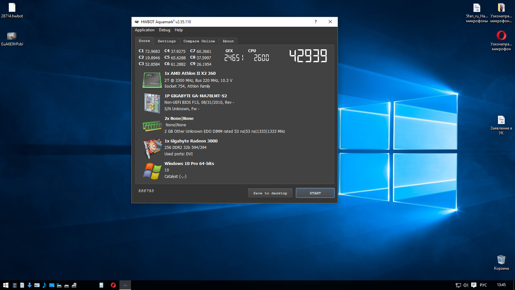
Task: Open the Заявление в УК document on desktop
Action: pos(501,125)
